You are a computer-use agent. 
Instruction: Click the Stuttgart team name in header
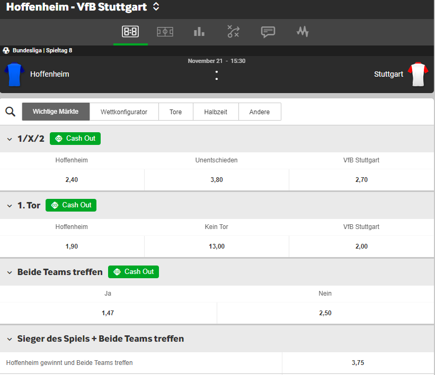pyautogui.click(x=388, y=74)
